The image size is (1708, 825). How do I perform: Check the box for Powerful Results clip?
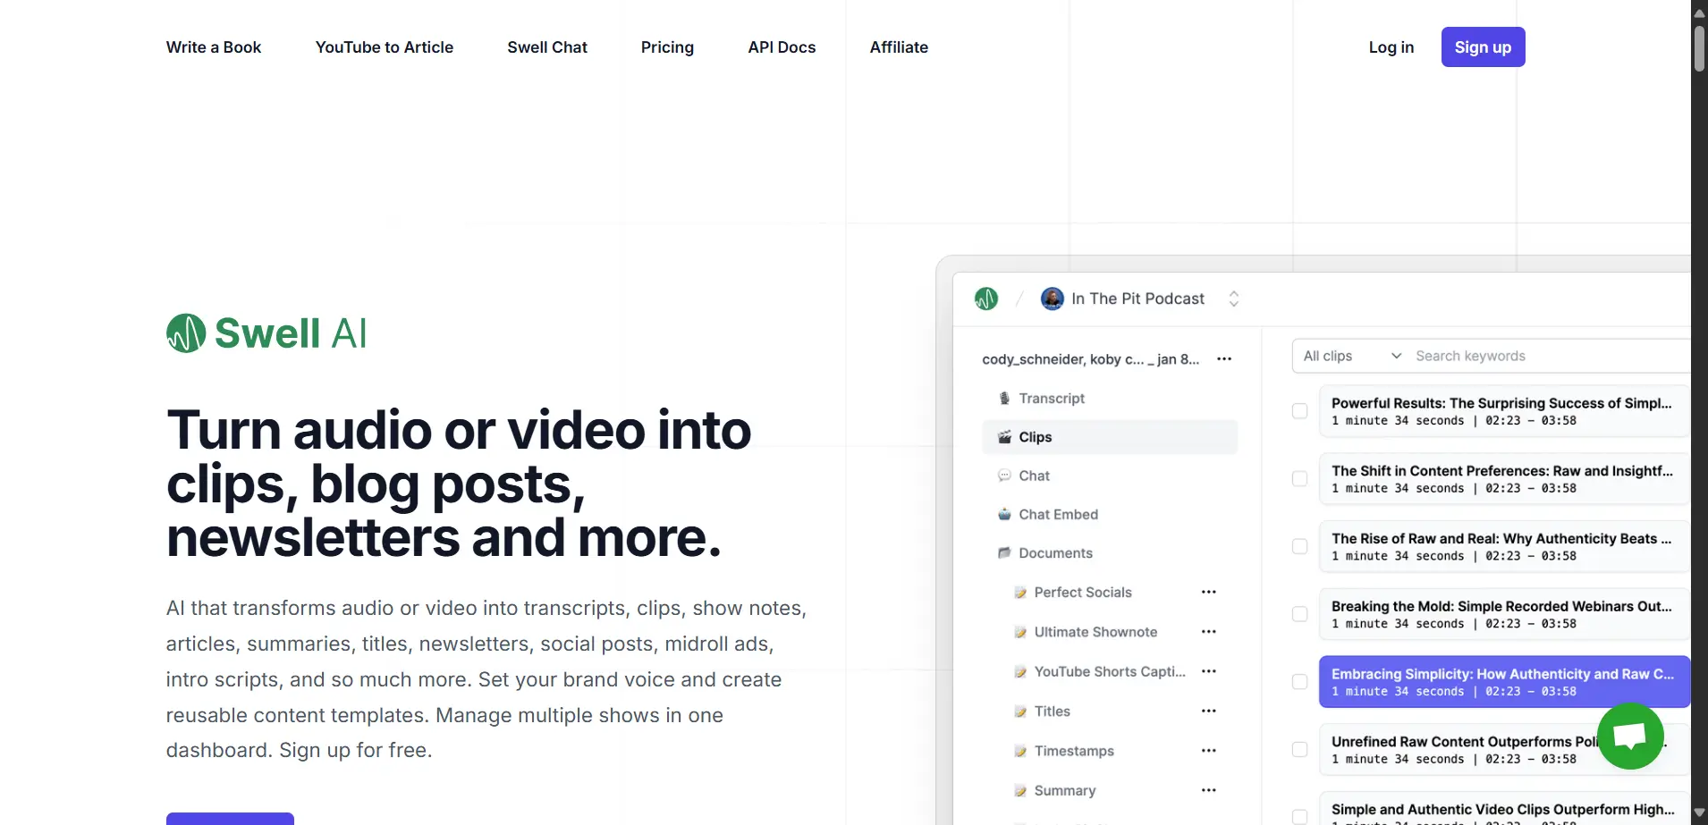[x=1299, y=411]
